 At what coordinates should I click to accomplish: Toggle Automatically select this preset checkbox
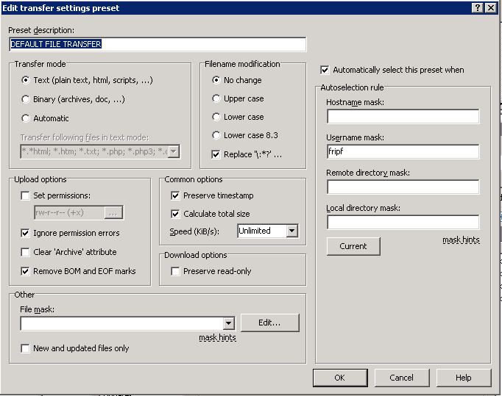click(x=325, y=71)
